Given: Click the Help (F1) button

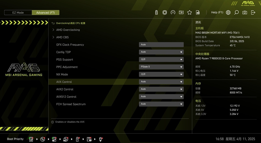Looking at the screenshot, I should 217,12.
